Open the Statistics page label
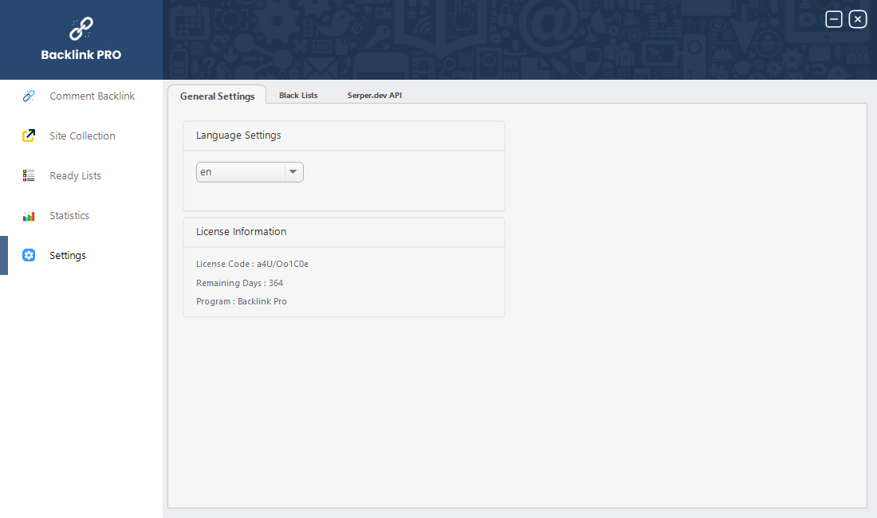Screen dimensions: 877x518 [69, 216]
